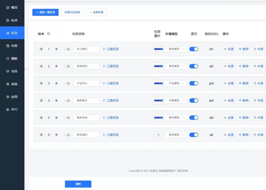Open 设置 for the 联系我们 column
Image resolution: width=266 pixels, height=190 pixels.
[229, 135]
